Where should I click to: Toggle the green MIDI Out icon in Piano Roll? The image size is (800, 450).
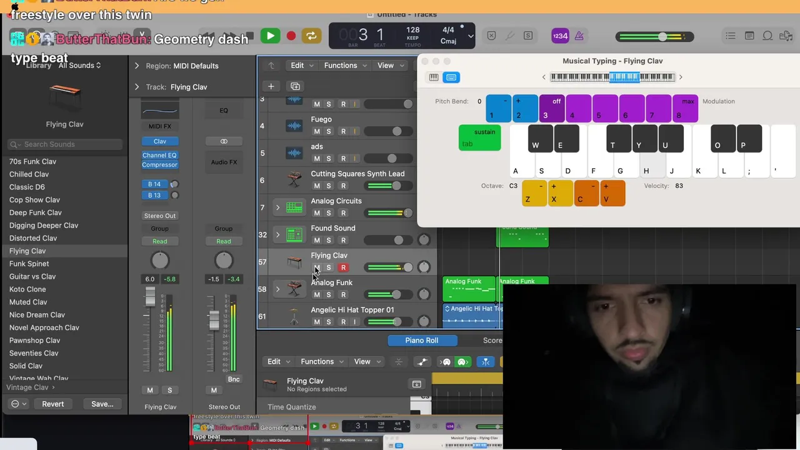462,362
